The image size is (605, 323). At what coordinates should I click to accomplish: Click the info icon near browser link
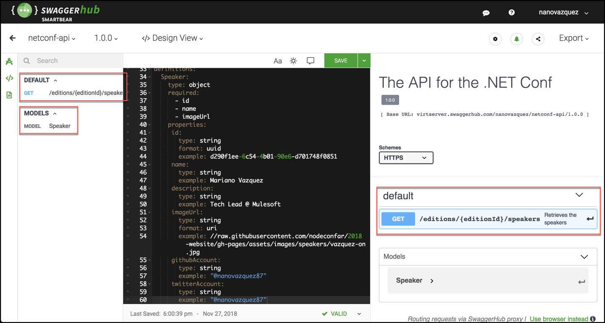(593, 319)
